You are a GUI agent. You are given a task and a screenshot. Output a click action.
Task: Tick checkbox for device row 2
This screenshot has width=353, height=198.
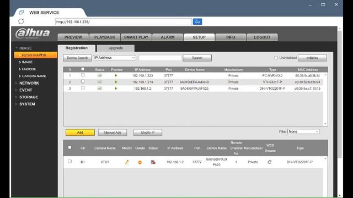click(83, 81)
